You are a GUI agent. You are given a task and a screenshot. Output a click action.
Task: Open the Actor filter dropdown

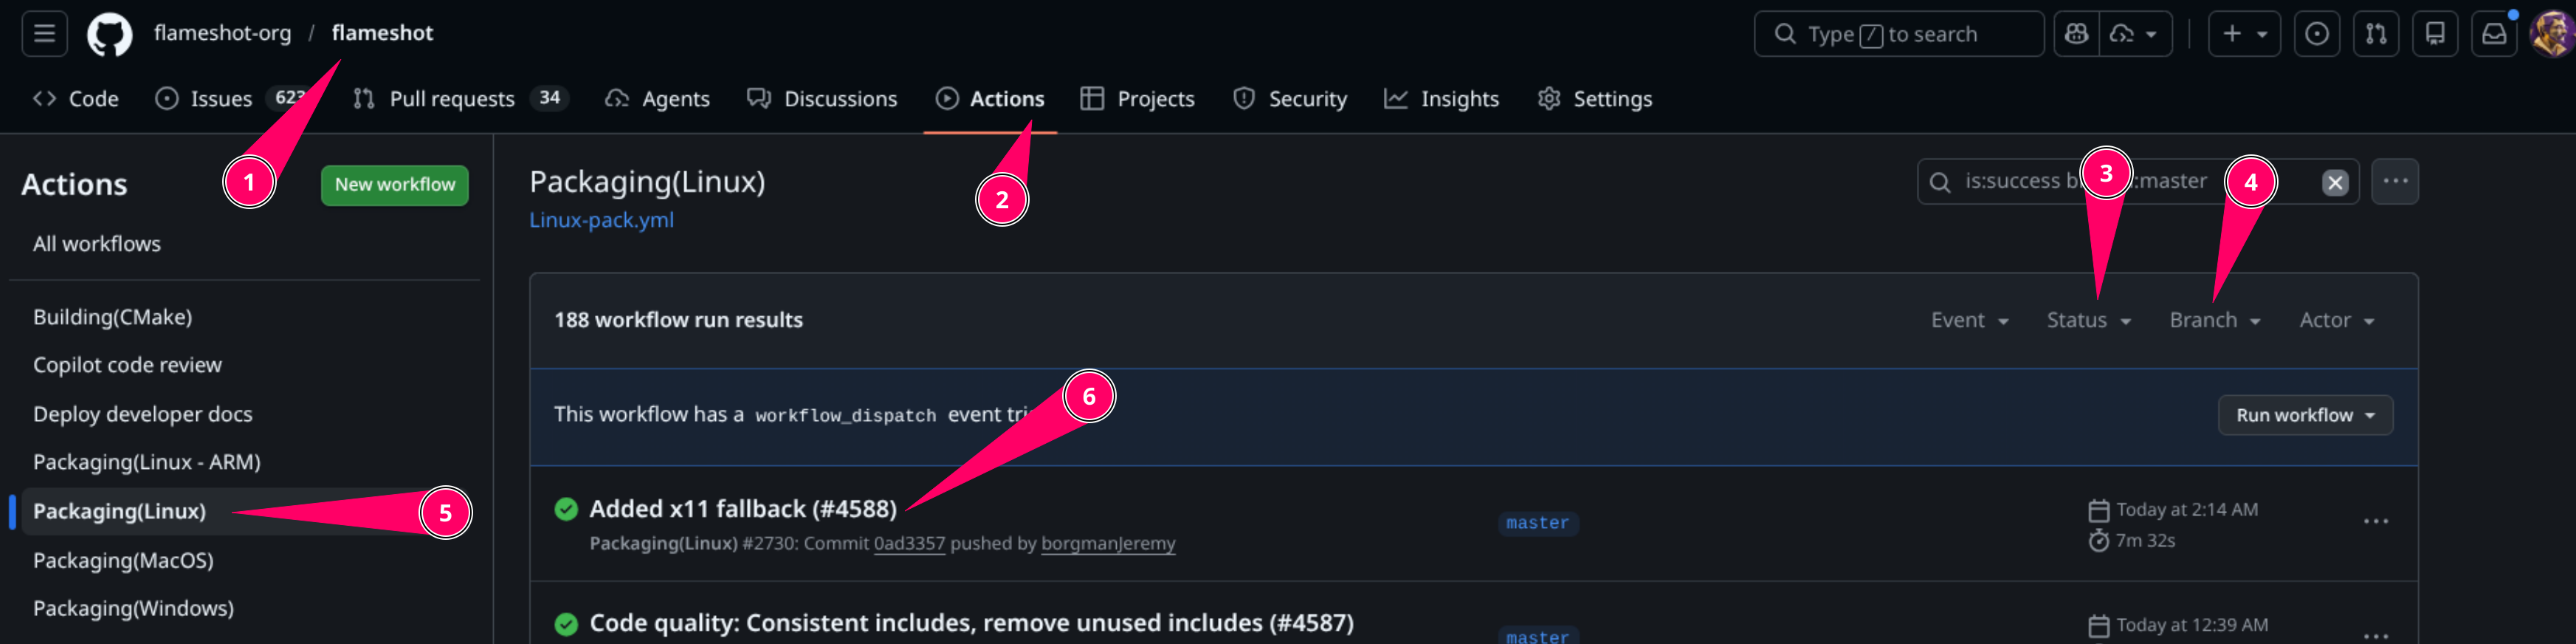(2336, 320)
